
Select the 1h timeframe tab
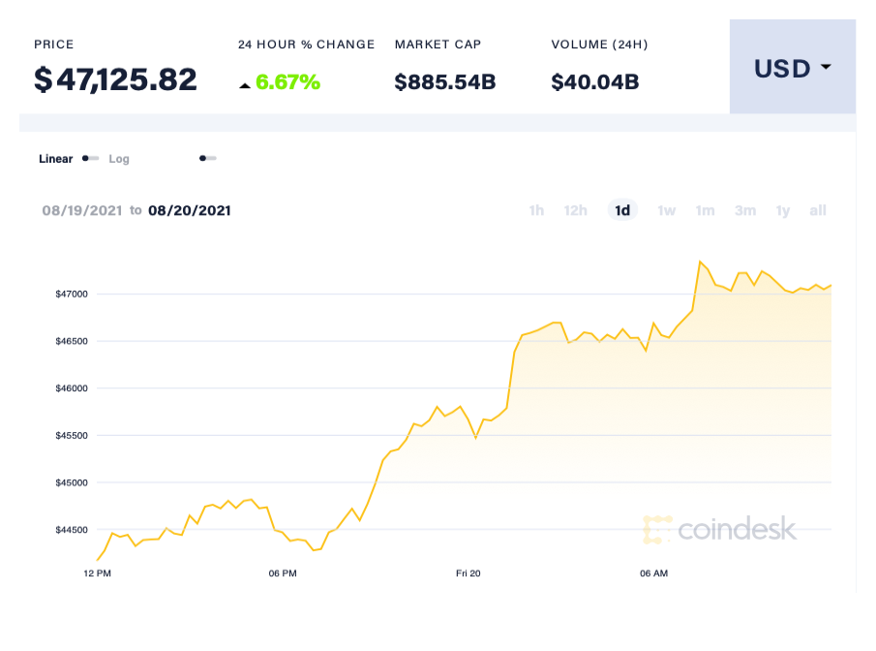point(536,210)
